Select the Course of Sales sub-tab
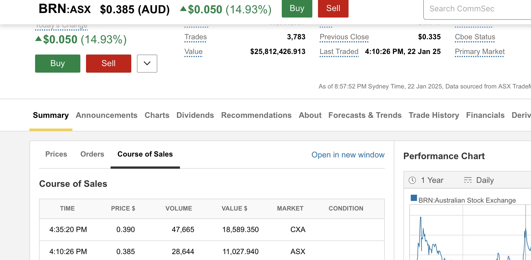This screenshot has width=531, height=260. point(145,154)
